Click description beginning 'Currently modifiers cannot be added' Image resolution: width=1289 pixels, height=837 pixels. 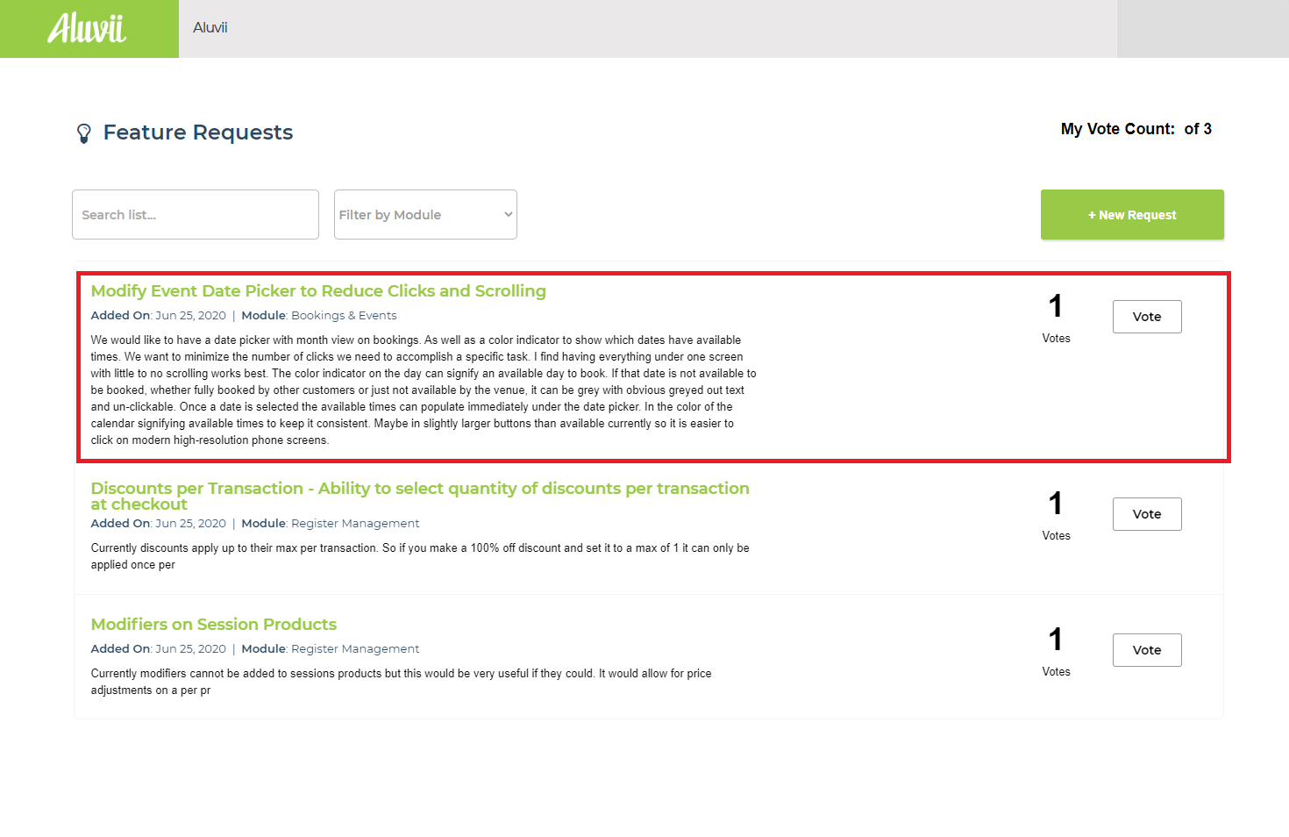402,682
